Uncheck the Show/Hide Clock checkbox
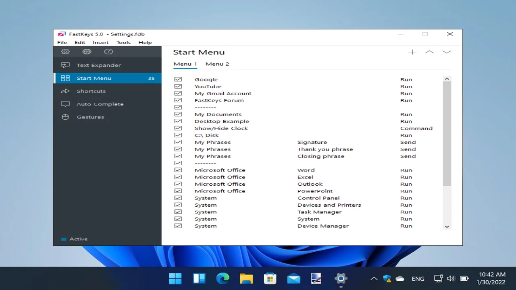Image resolution: width=516 pixels, height=290 pixels. [178, 128]
